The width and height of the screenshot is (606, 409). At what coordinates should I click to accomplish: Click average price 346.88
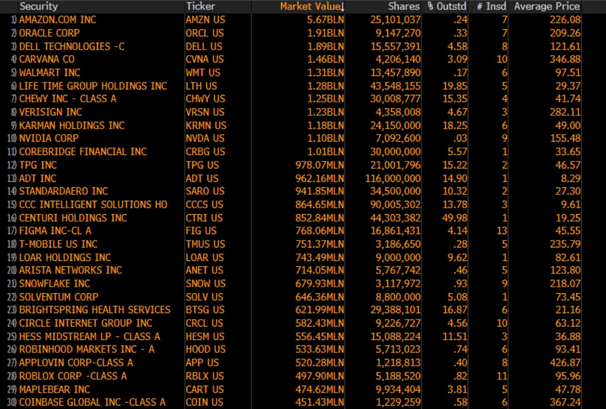click(x=565, y=59)
